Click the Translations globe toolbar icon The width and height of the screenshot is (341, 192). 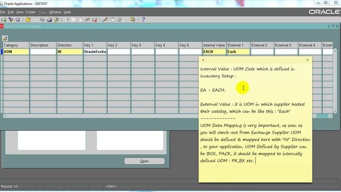coord(119,20)
